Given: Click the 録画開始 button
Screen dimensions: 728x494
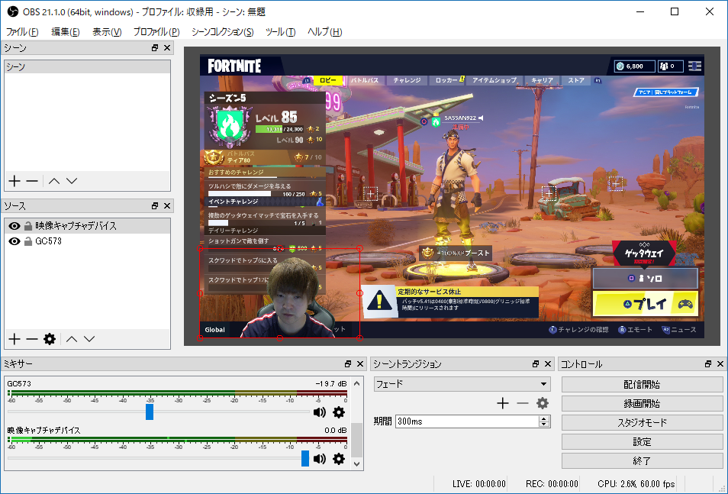Looking at the screenshot, I should click(642, 403).
